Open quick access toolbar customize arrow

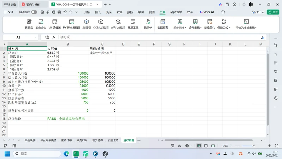[76, 12]
